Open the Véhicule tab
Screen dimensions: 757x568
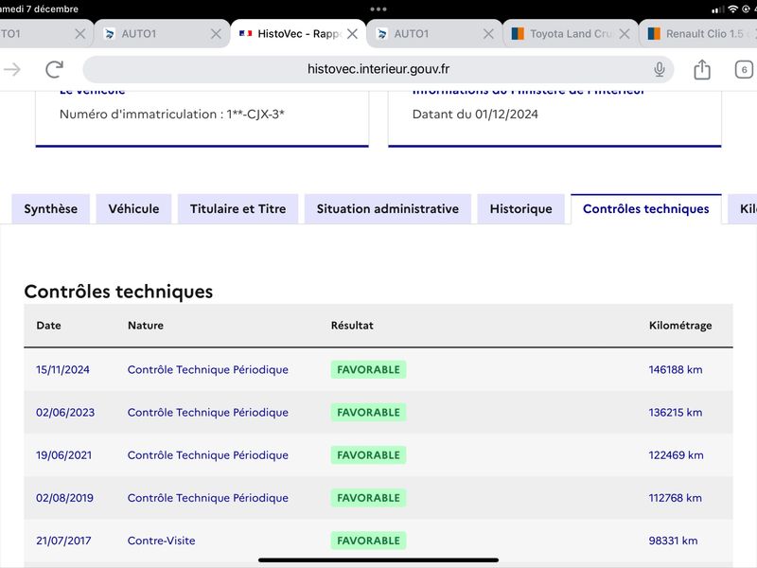tap(133, 208)
